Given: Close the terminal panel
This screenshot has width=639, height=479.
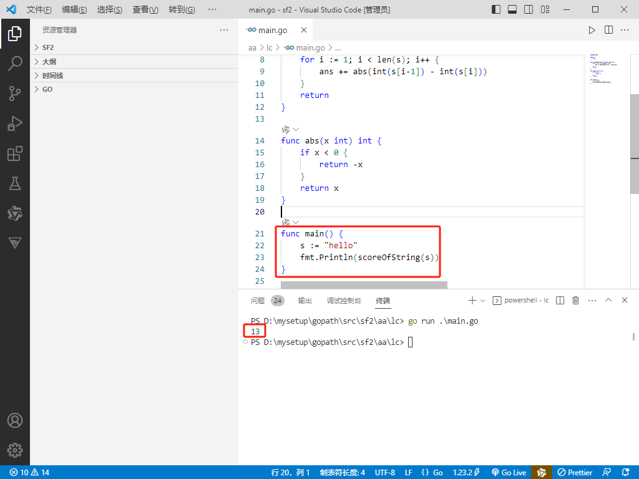Looking at the screenshot, I should tap(624, 300).
